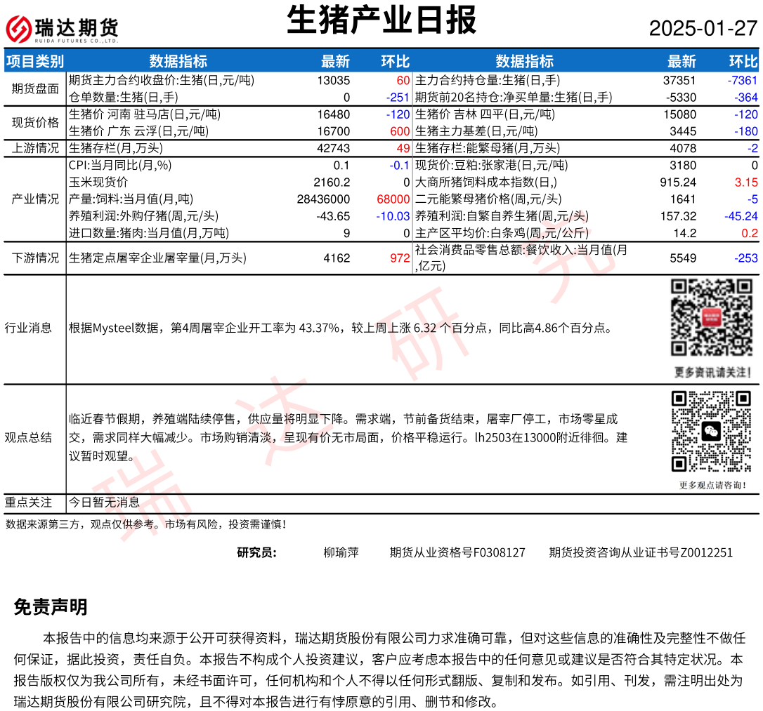Click the -7361 change value
763x711 pixels.
point(743,80)
